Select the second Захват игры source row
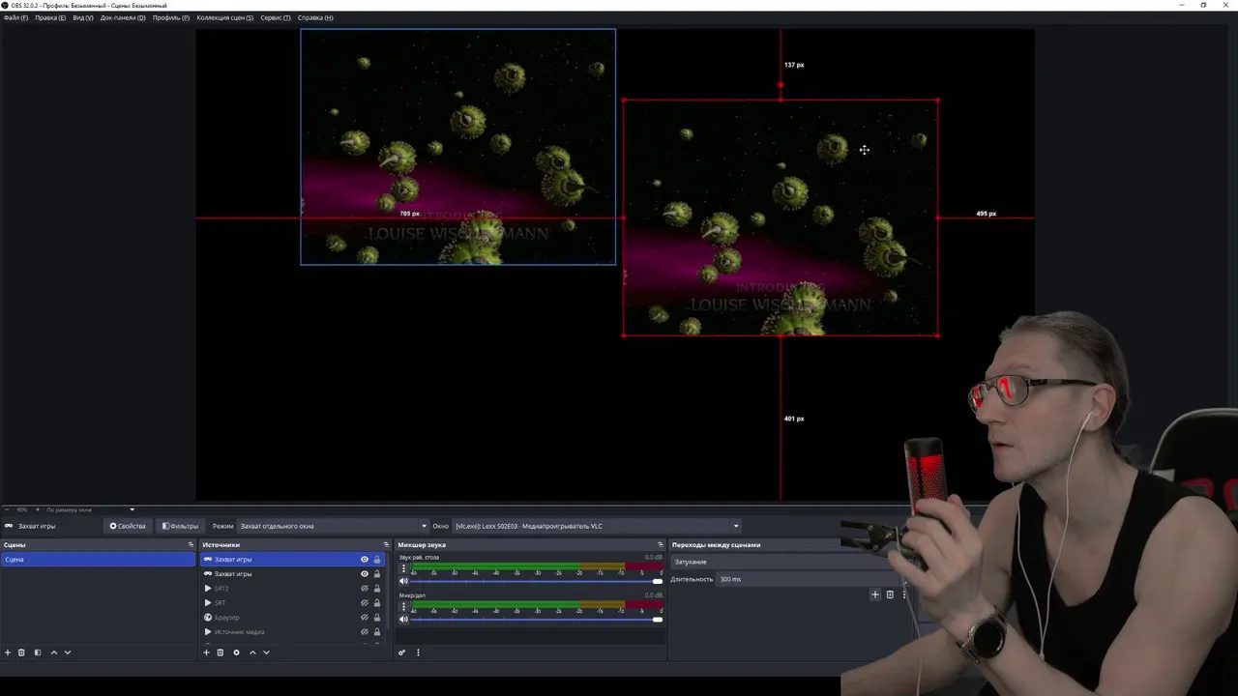The image size is (1238, 696). click(x=292, y=574)
